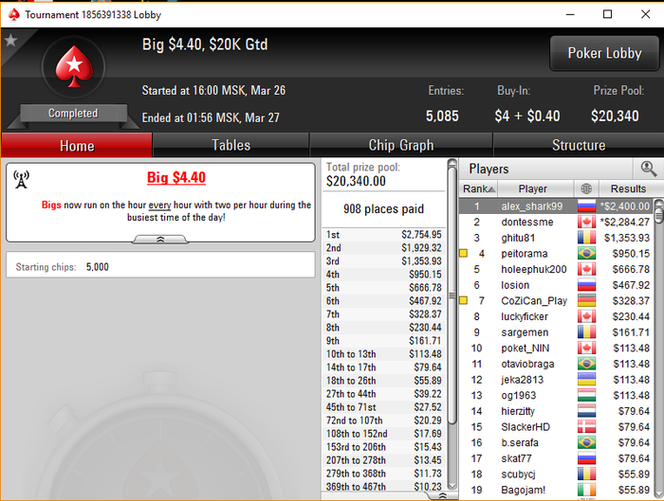This screenshot has height=501, width=664.
Task: Click the PokerStars spade logo
Action: click(74, 67)
